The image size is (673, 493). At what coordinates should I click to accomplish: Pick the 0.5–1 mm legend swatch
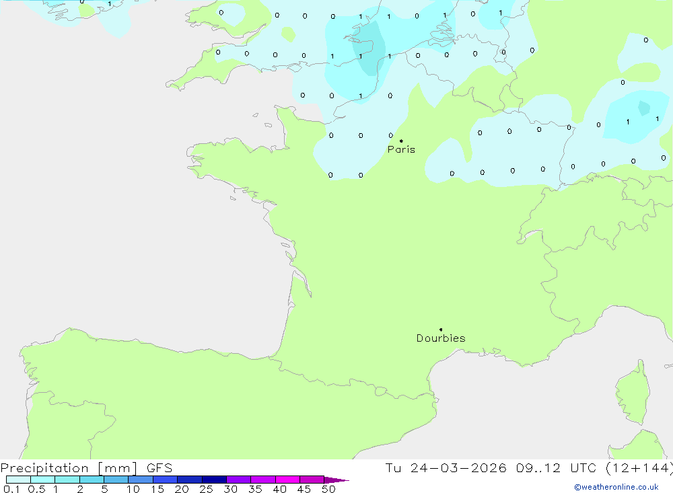pyautogui.click(x=42, y=480)
